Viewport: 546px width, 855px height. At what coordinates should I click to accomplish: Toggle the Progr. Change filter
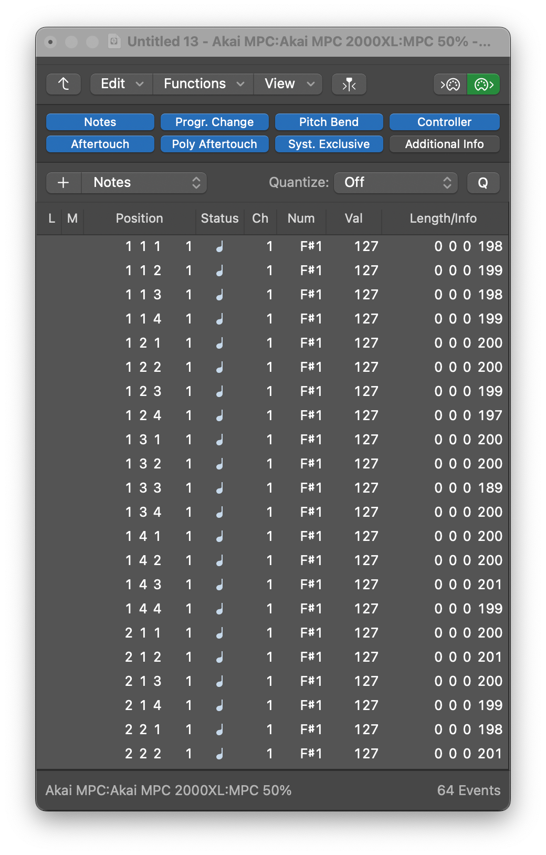tap(215, 122)
